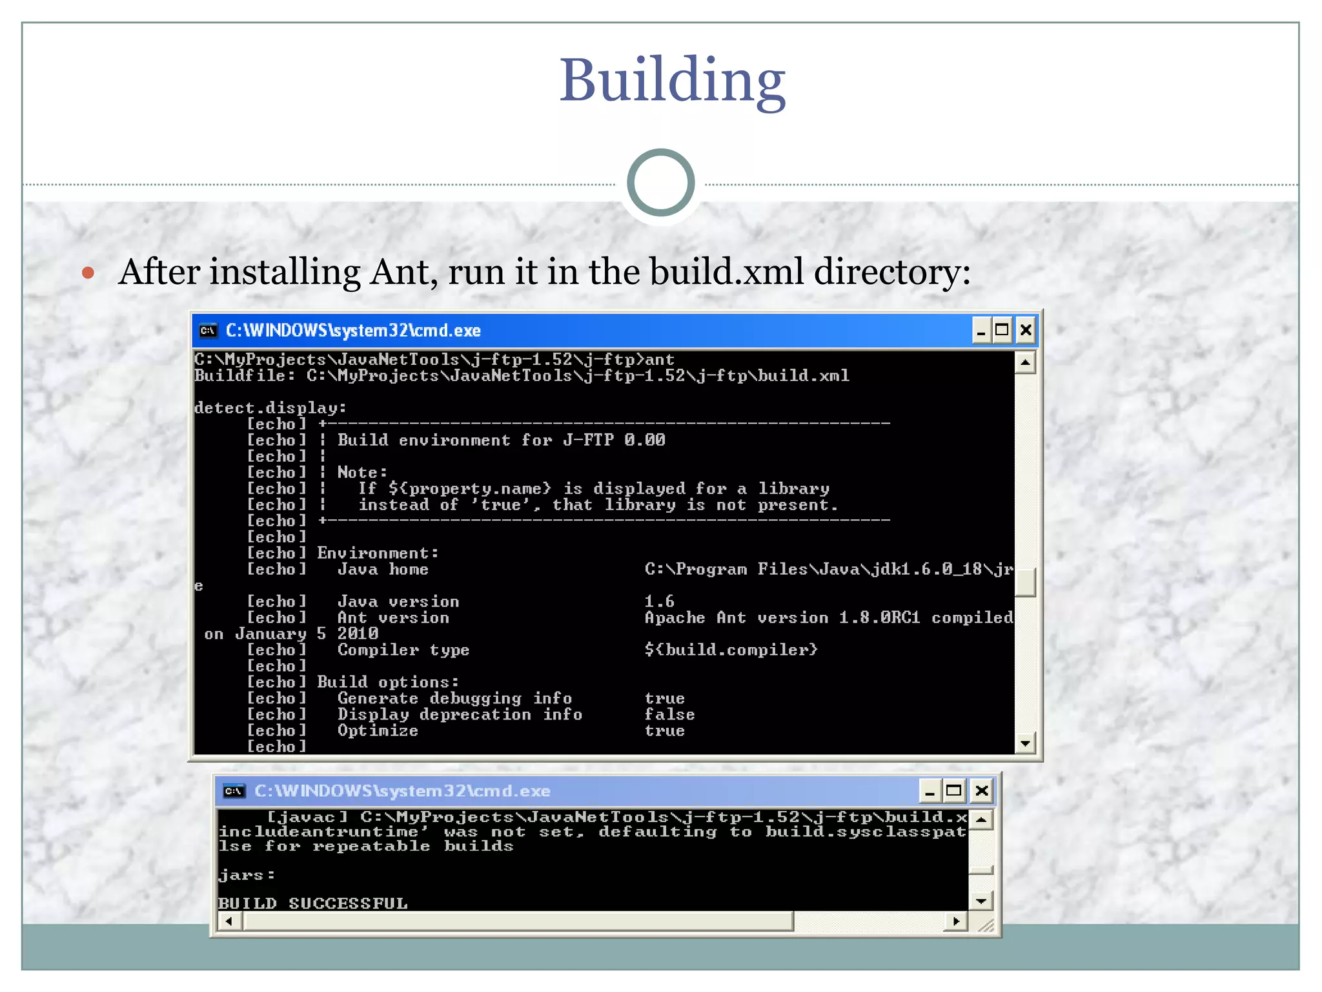Minimize the lower cmd.exe window
This screenshot has height=992, width=1322.
coord(930,791)
